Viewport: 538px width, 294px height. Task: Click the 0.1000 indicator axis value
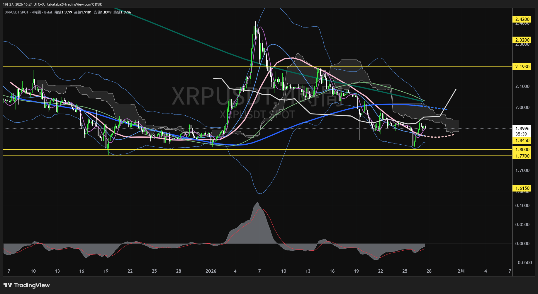(522, 206)
